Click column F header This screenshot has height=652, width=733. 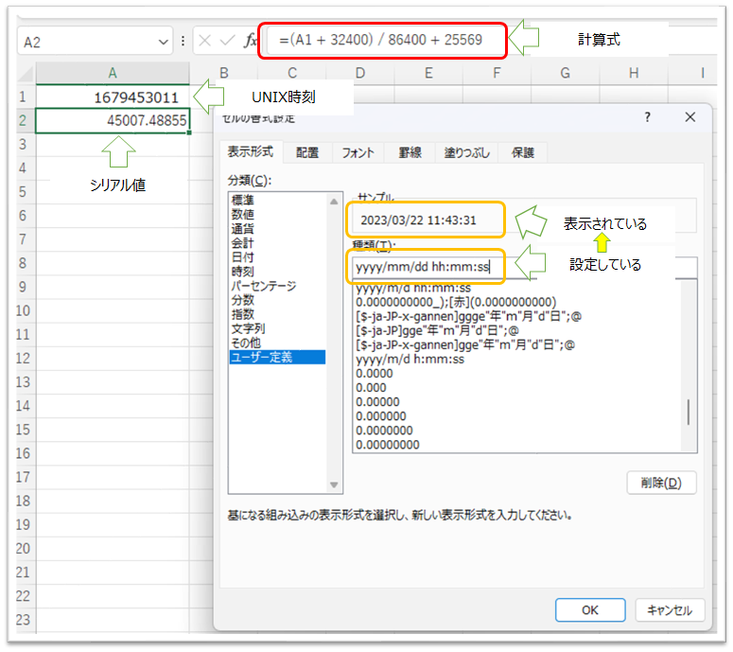[x=497, y=73]
